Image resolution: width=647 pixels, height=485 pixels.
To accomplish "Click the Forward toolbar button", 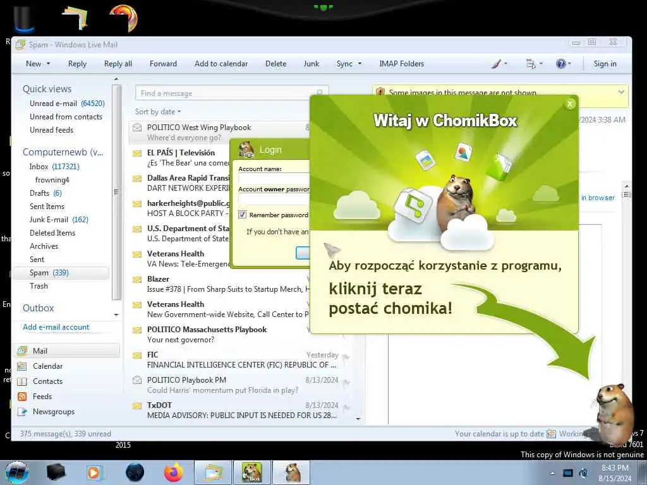I will (x=163, y=64).
